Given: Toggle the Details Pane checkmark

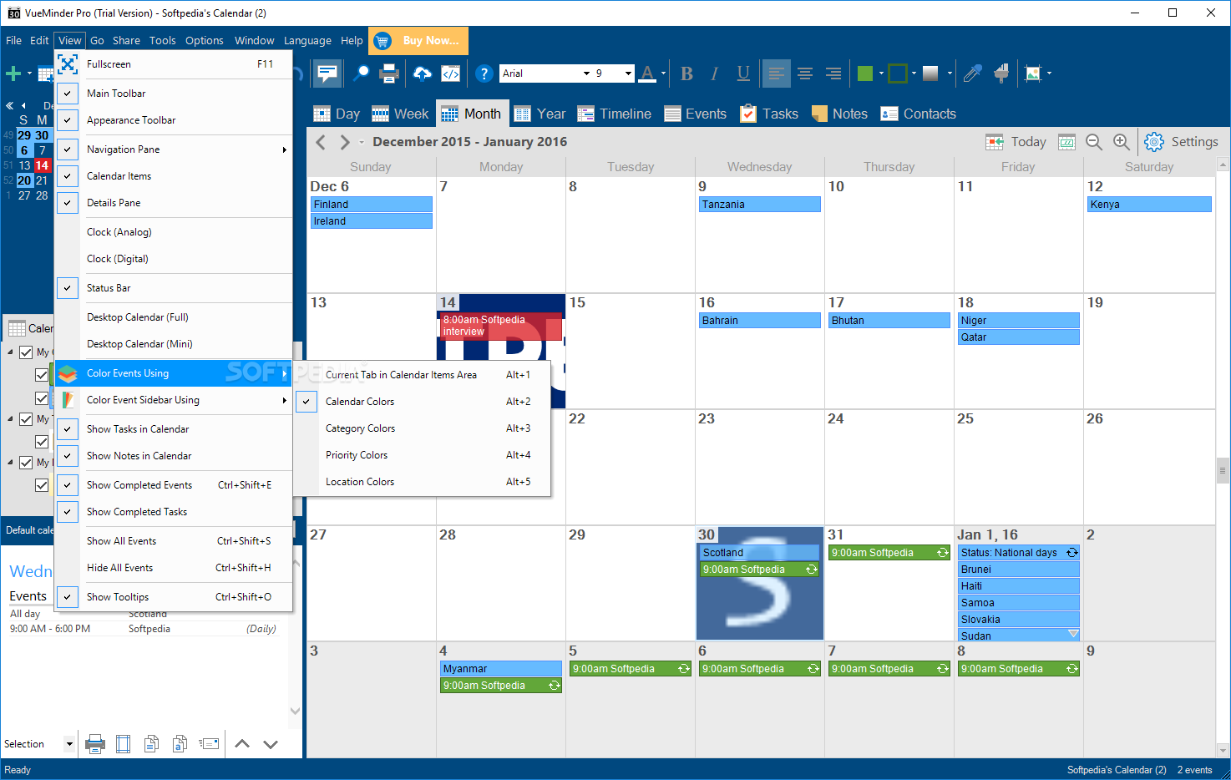Looking at the screenshot, I should point(68,203).
